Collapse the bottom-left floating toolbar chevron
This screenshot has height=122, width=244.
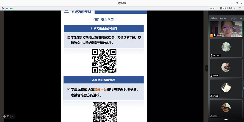pyautogui.click(x=13, y=117)
